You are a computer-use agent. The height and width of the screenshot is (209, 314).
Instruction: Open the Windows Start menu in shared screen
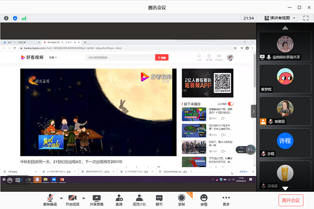(x=4, y=180)
